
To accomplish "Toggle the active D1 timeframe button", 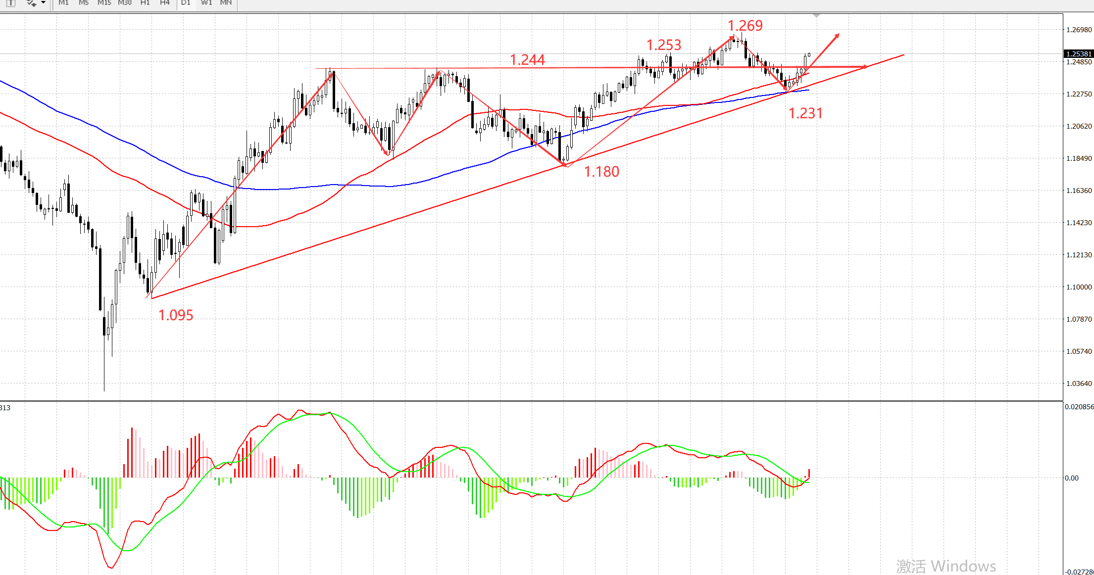I will click(186, 3).
